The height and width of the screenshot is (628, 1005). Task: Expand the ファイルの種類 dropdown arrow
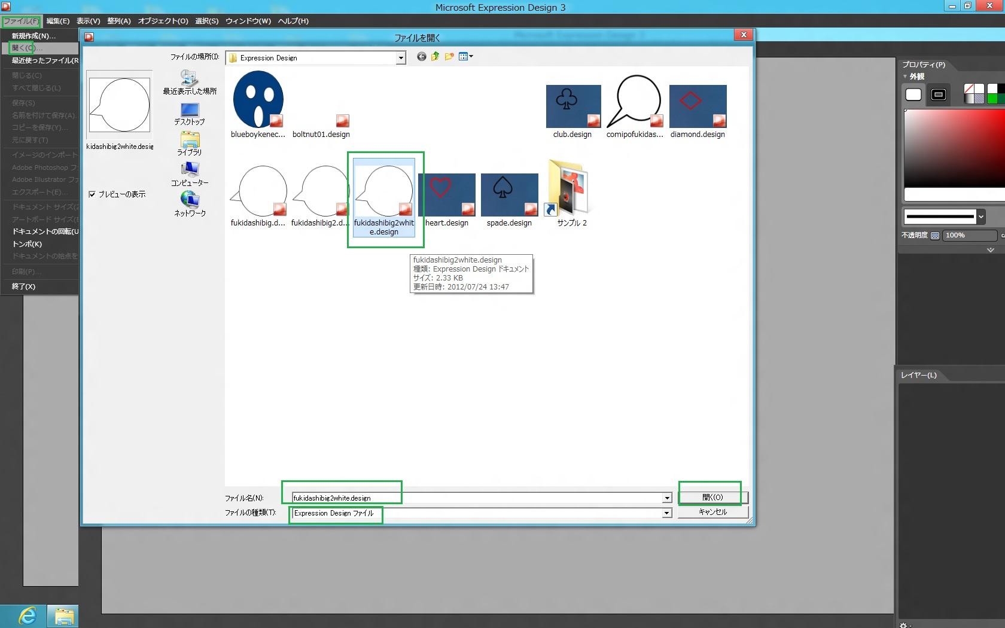point(666,513)
